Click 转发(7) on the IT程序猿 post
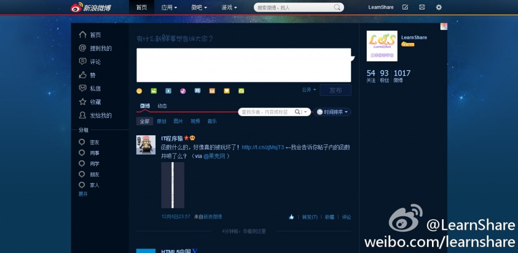This screenshot has height=253, width=518. pos(310,217)
